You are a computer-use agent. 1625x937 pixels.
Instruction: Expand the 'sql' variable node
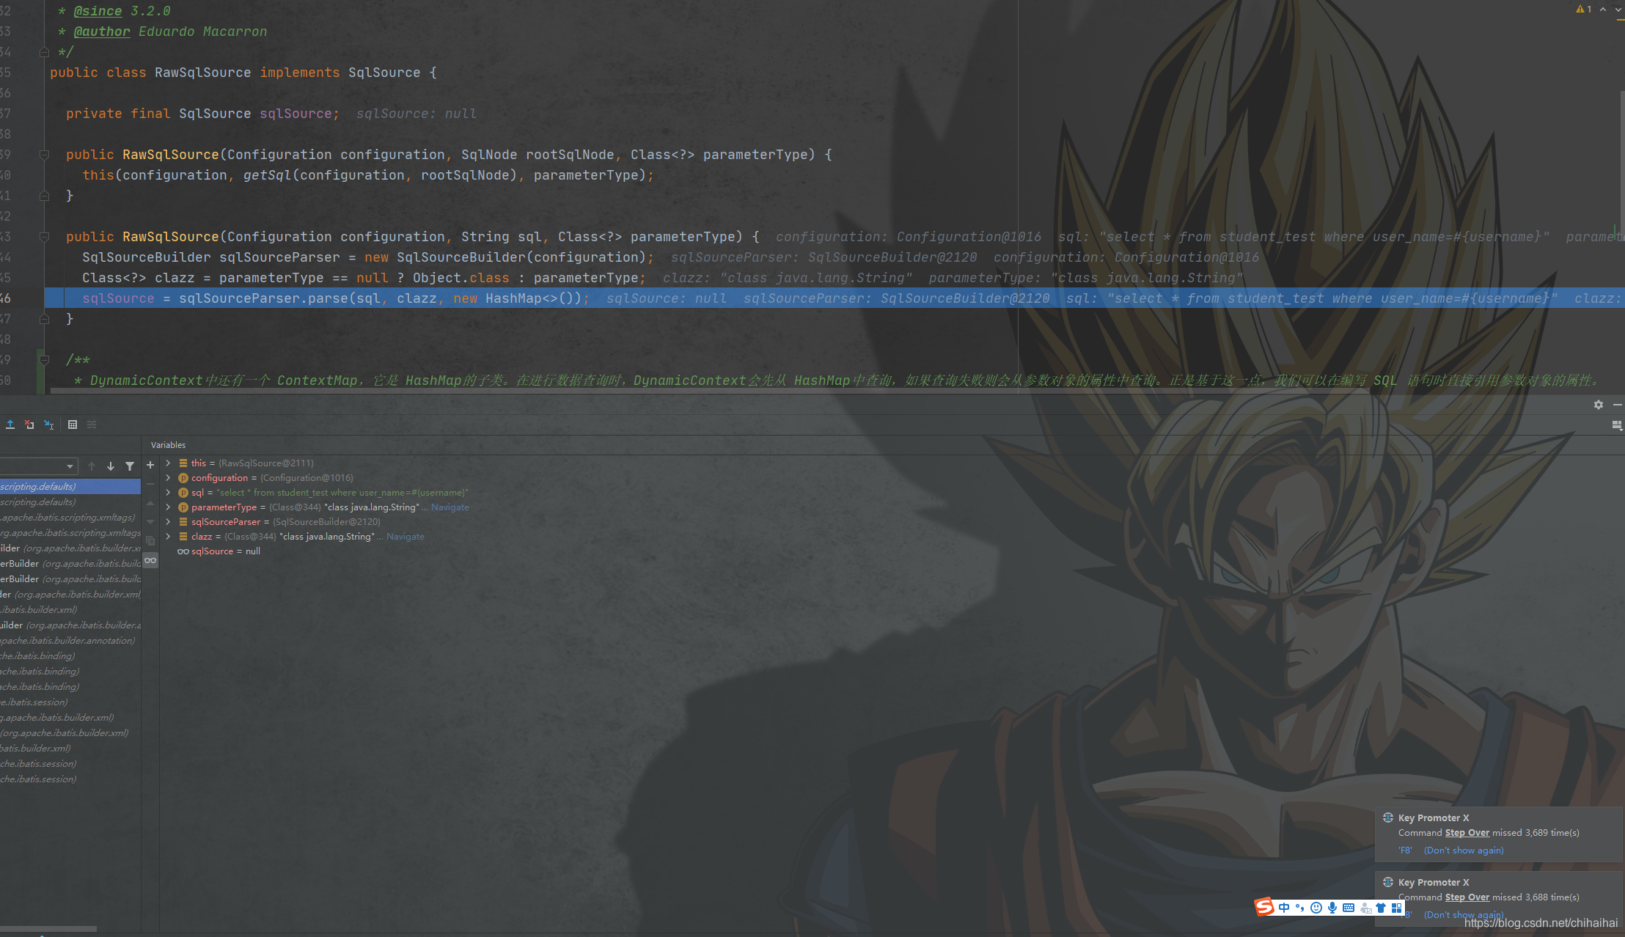point(168,493)
